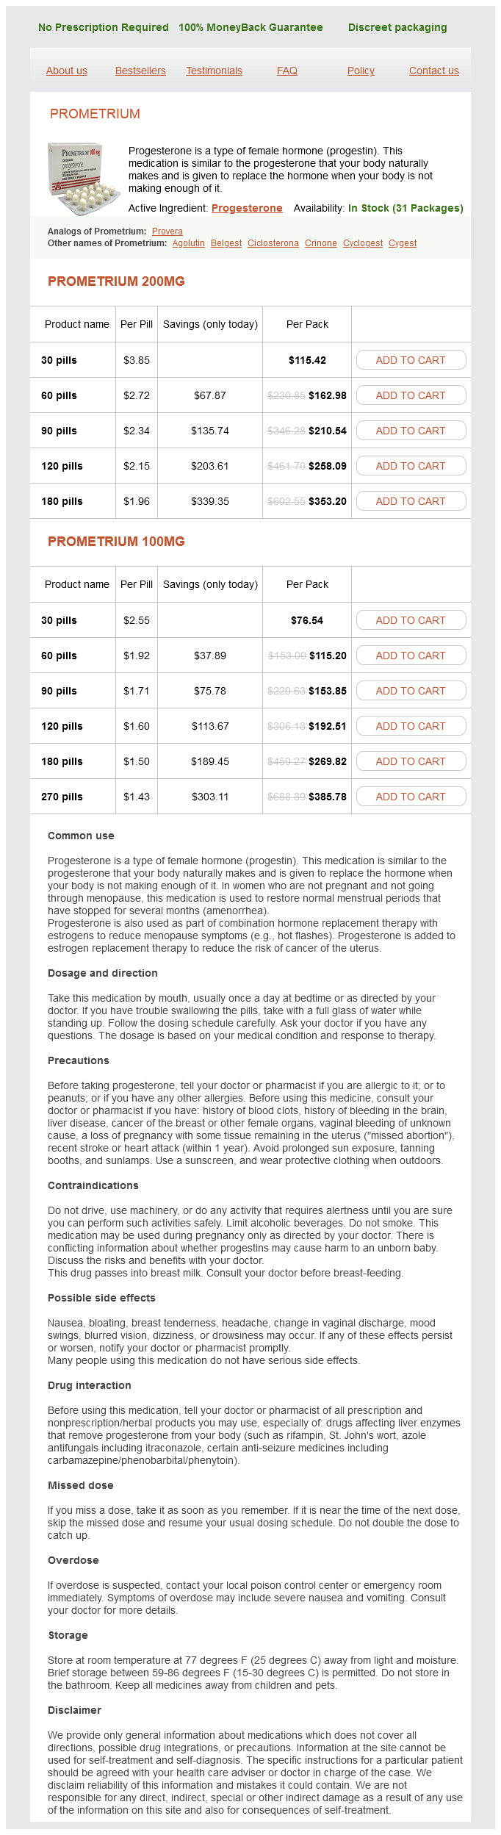Click the Prometrium product box image
Viewport: 501px width, 1835px height.
(x=84, y=179)
